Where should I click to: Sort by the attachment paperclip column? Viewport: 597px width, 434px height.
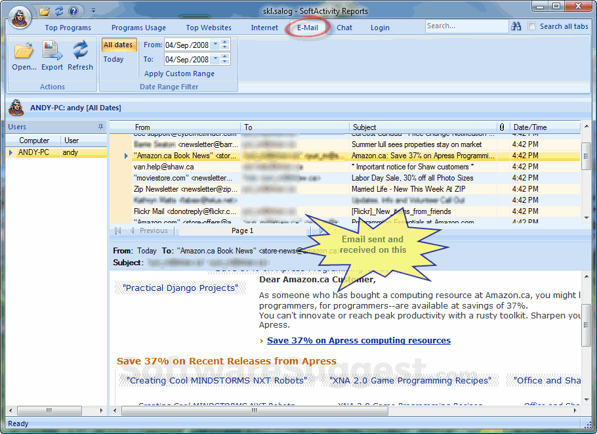pos(502,127)
